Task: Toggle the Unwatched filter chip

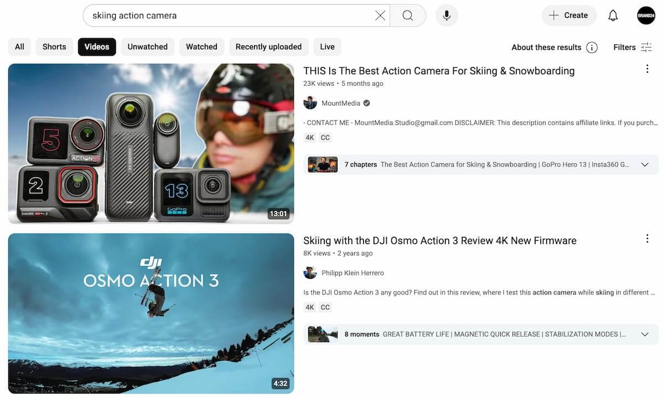Action: (x=147, y=46)
